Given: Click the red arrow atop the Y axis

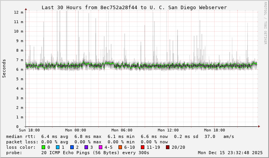Looking at the screenshot, I should click(26, 9).
